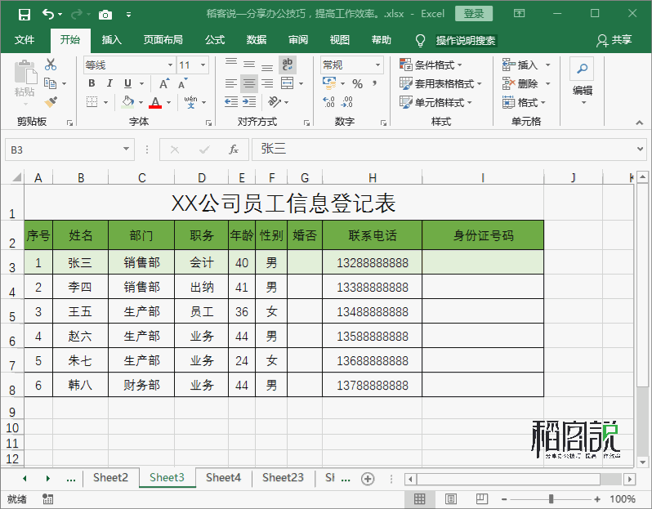The width and height of the screenshot is (652, 509).
Task: Increase decimal places
Action: pyautogui.click(x=328, y=102)
